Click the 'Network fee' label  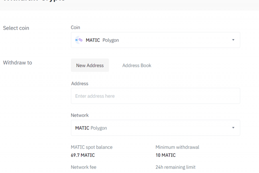[84, 167]
